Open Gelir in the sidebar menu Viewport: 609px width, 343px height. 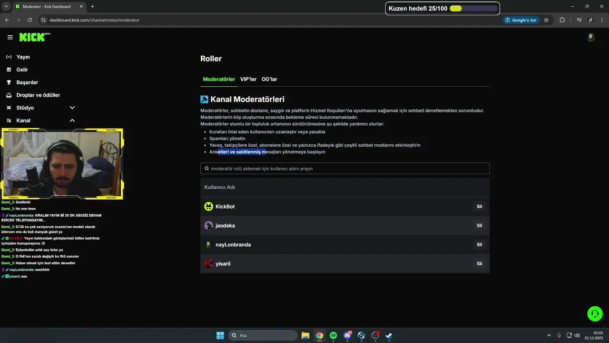coord(22,70)
